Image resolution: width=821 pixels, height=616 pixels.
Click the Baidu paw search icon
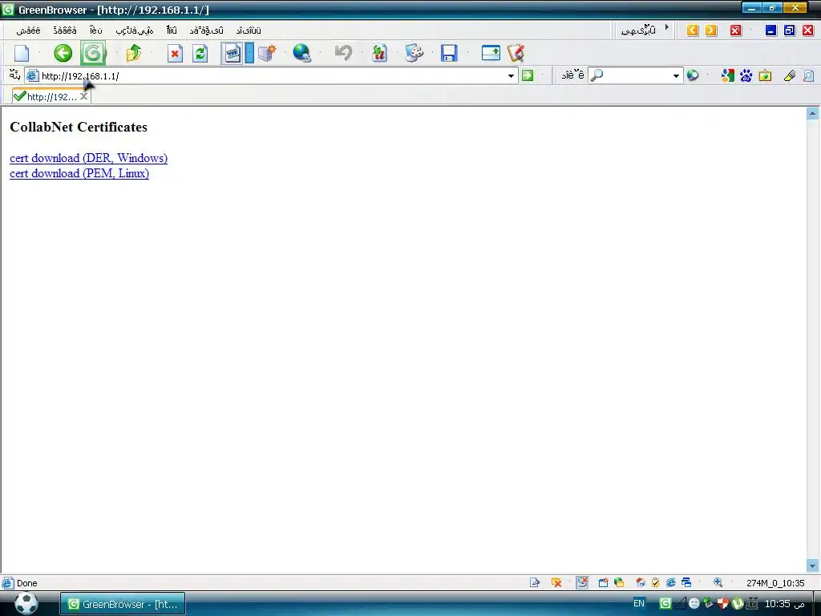(746, 76)
